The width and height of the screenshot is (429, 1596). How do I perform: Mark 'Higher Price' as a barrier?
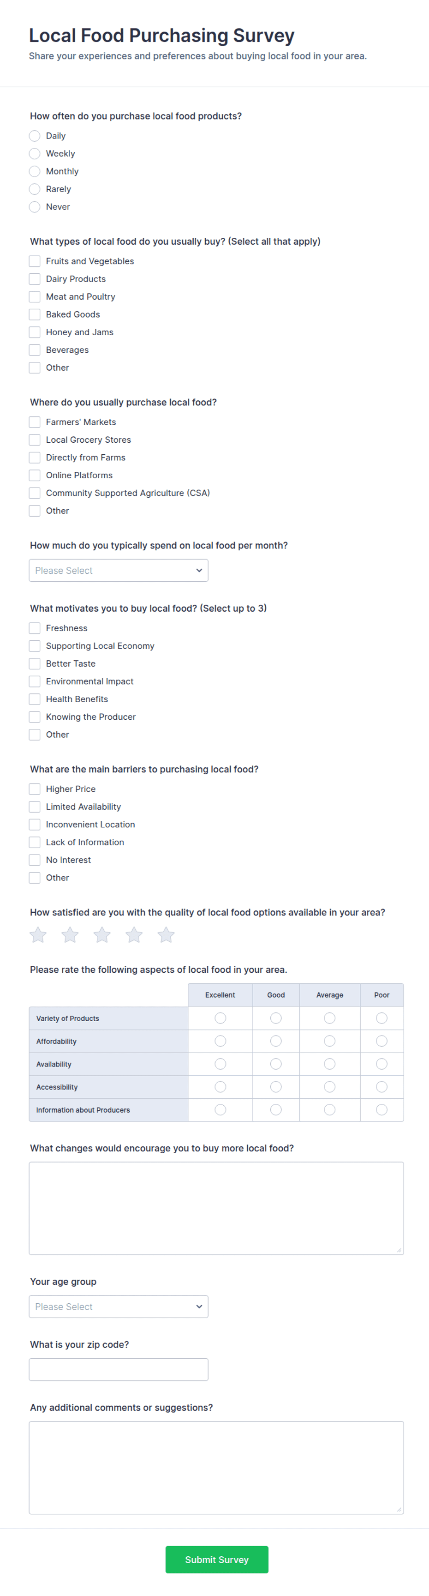35,789
